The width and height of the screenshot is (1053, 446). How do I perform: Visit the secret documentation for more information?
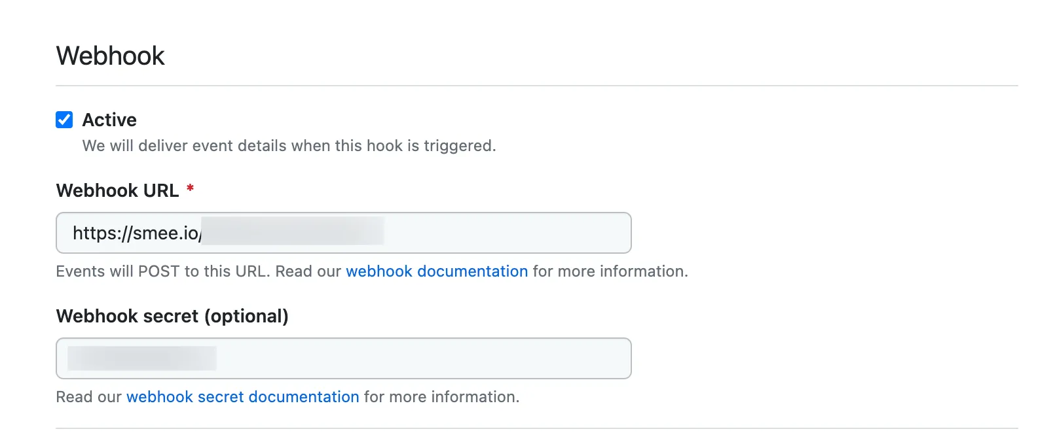coord(242,396)
